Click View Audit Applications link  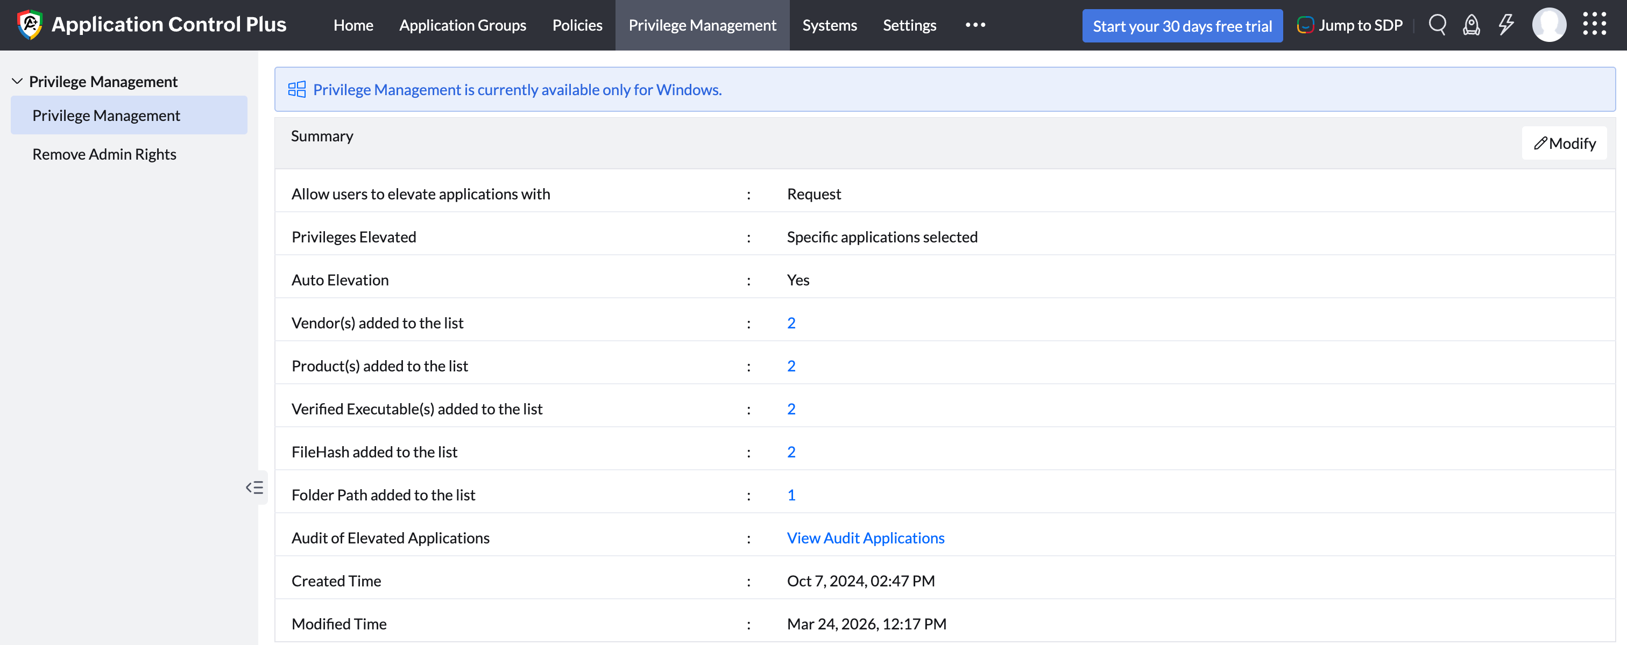(865, 537)
